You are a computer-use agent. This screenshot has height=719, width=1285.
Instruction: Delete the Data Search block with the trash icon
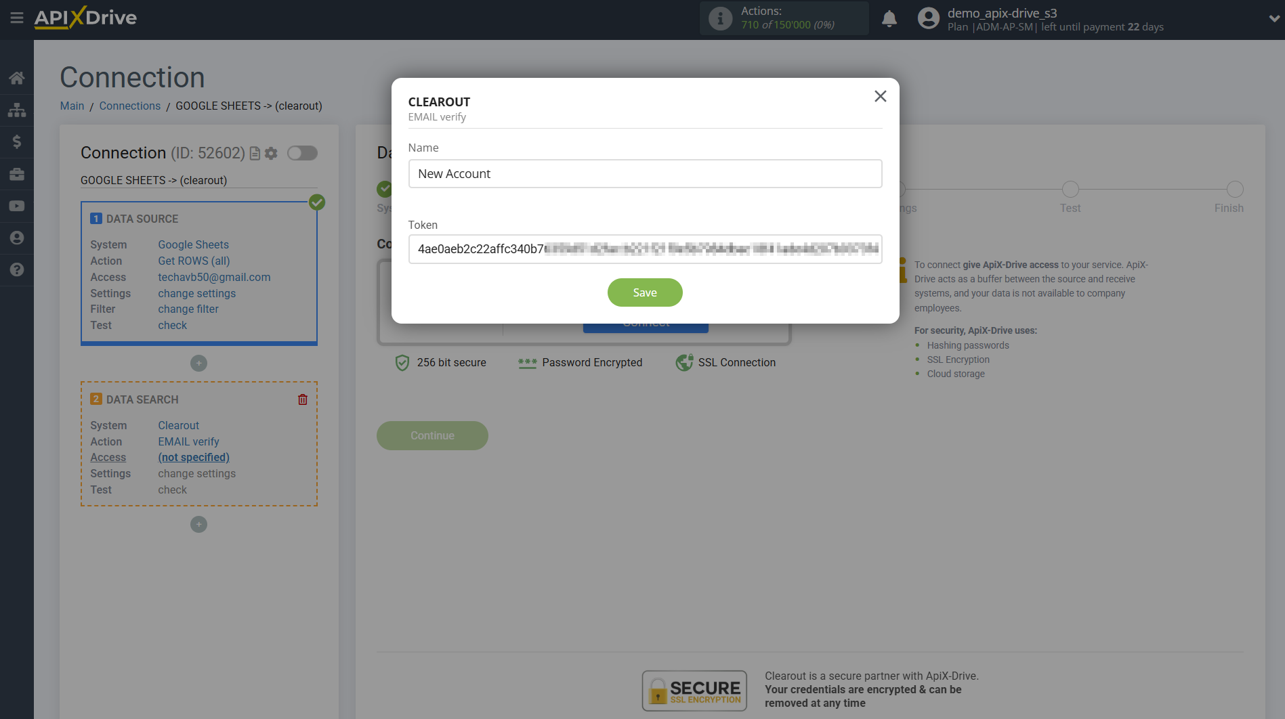(302, 399)
